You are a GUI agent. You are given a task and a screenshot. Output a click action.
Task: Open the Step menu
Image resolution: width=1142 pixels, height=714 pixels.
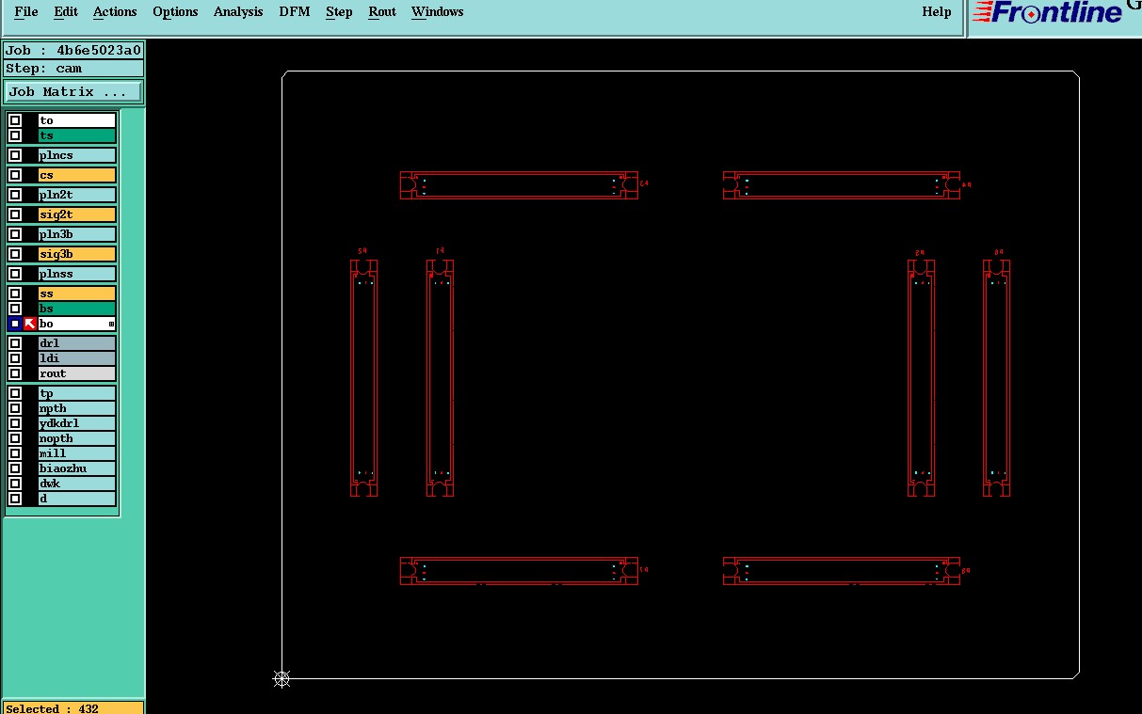pos(339,12)
